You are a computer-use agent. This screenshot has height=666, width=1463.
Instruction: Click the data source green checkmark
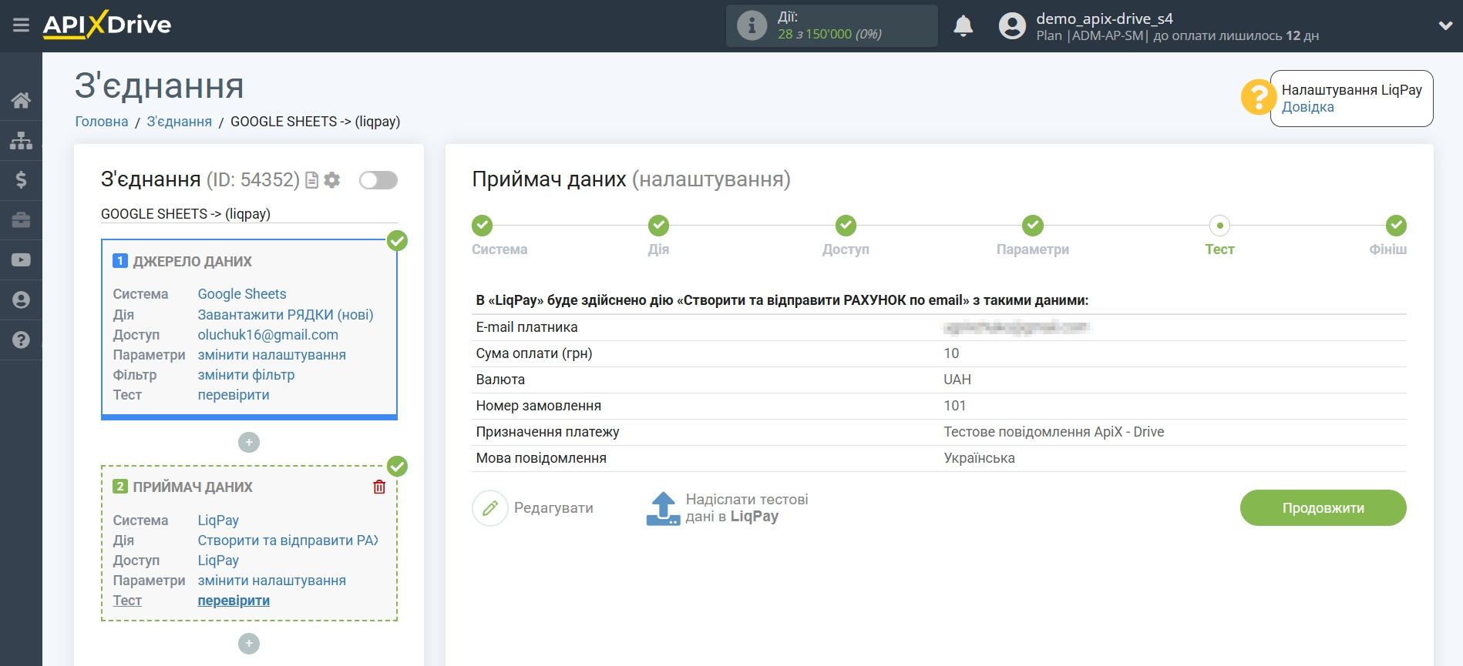point(397,241)
